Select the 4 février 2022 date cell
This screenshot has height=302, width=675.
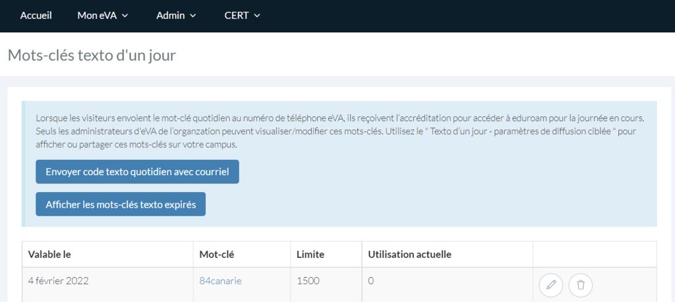point(58,281)
